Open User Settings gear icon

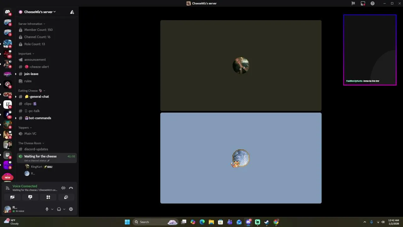[x=71, y=209]
